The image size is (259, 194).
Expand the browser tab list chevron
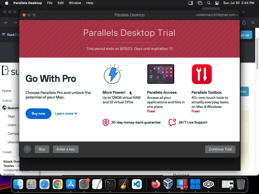[244, 12]
